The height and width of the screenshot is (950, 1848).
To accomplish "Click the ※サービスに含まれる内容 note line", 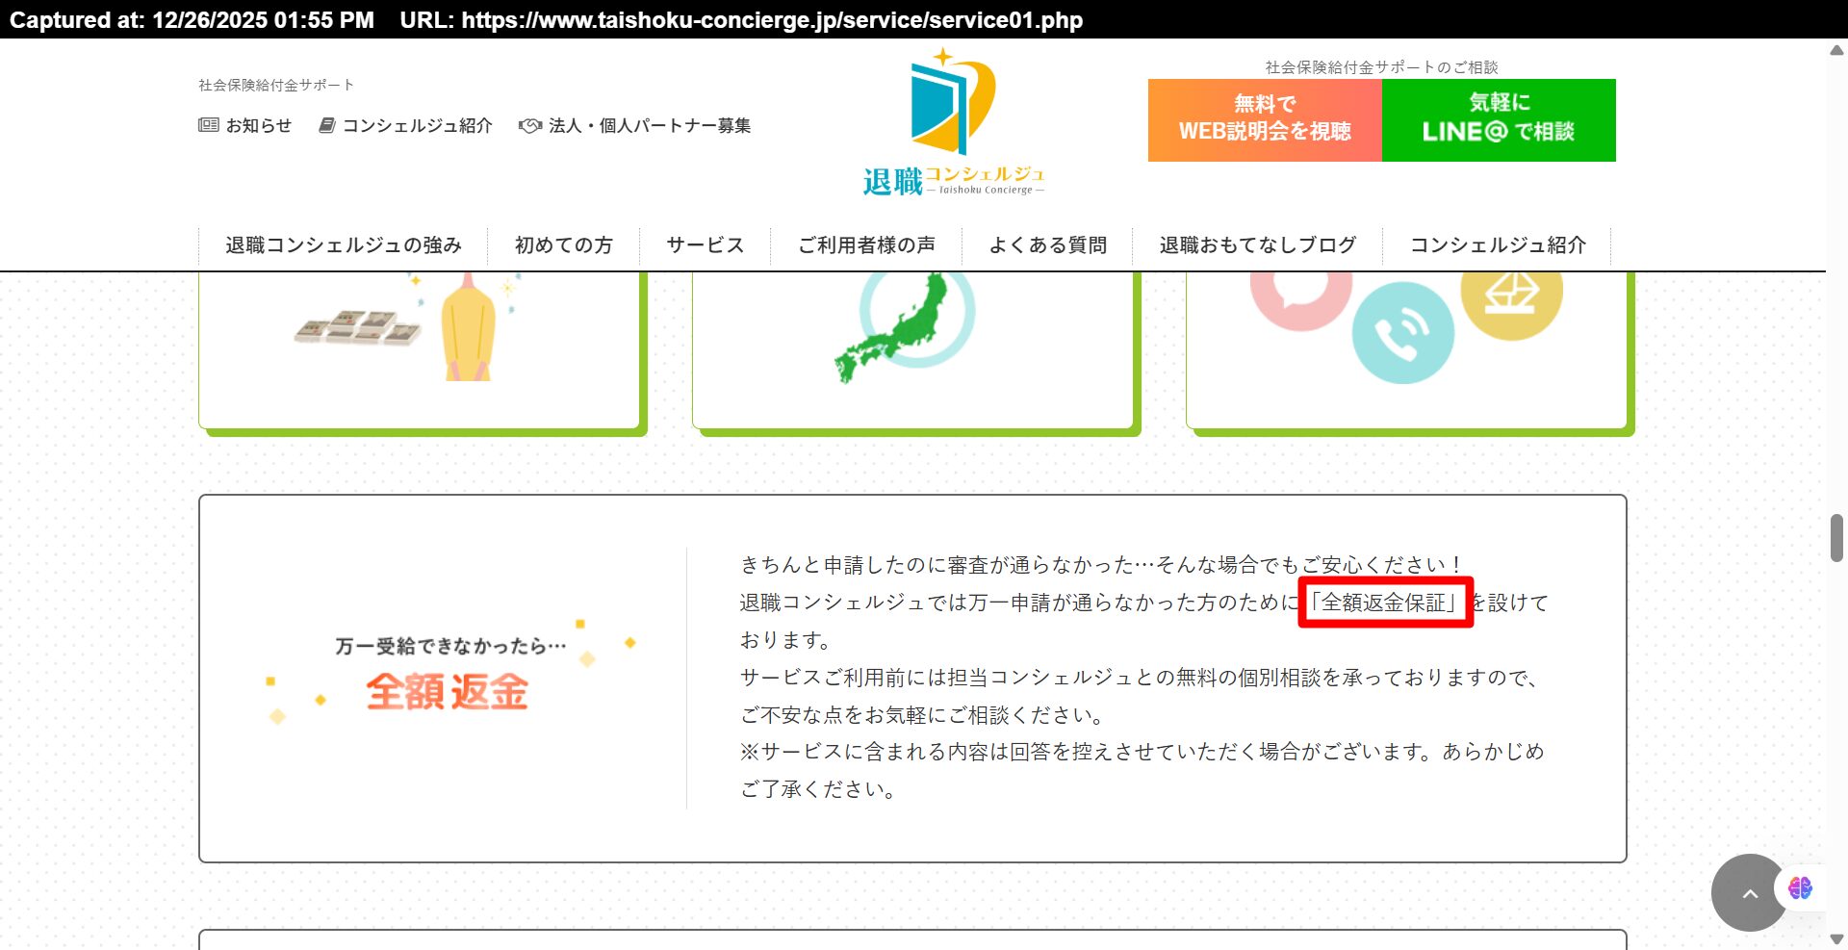I will tap(1142, 752).
